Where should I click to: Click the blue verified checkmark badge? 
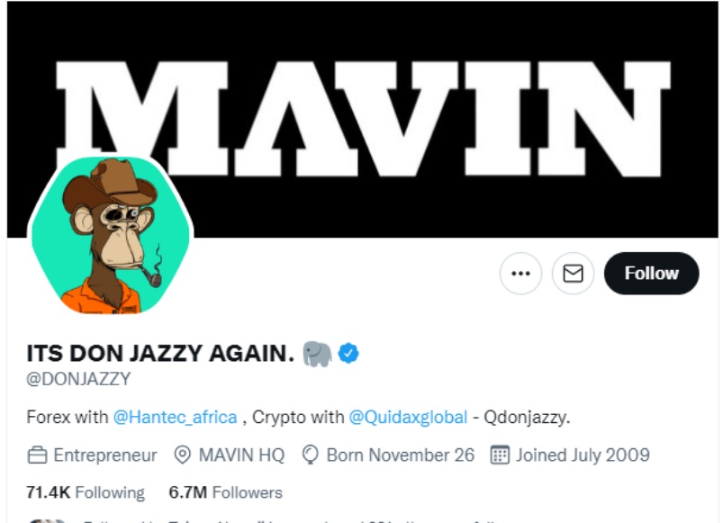pos(348,354)
